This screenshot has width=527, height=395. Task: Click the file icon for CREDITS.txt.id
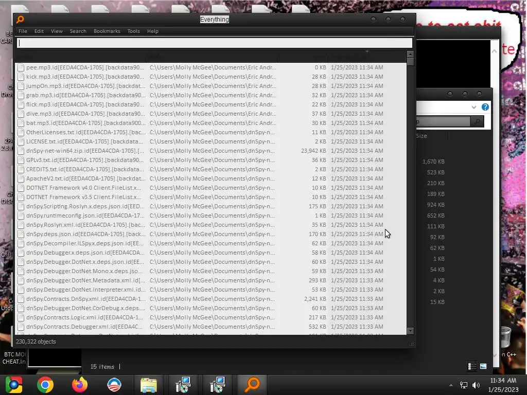(21, 169)
